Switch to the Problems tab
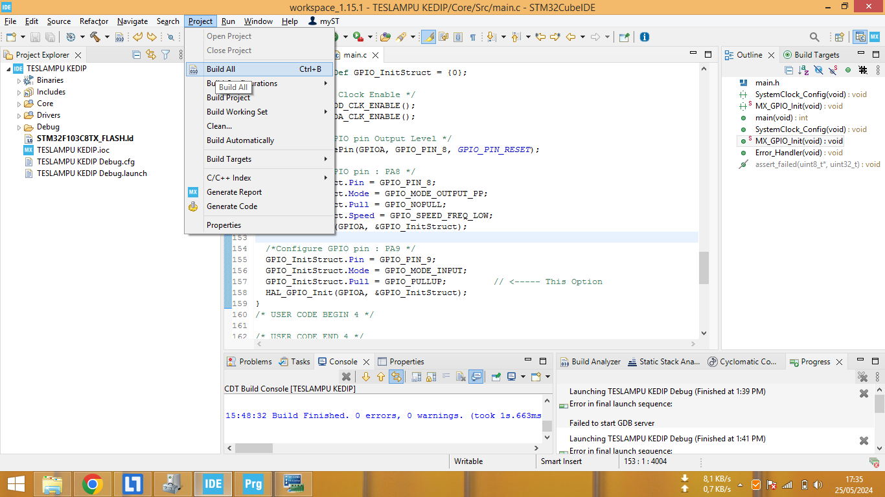The height and width of the screenshot is (497, 885). (x=249, y=362)
